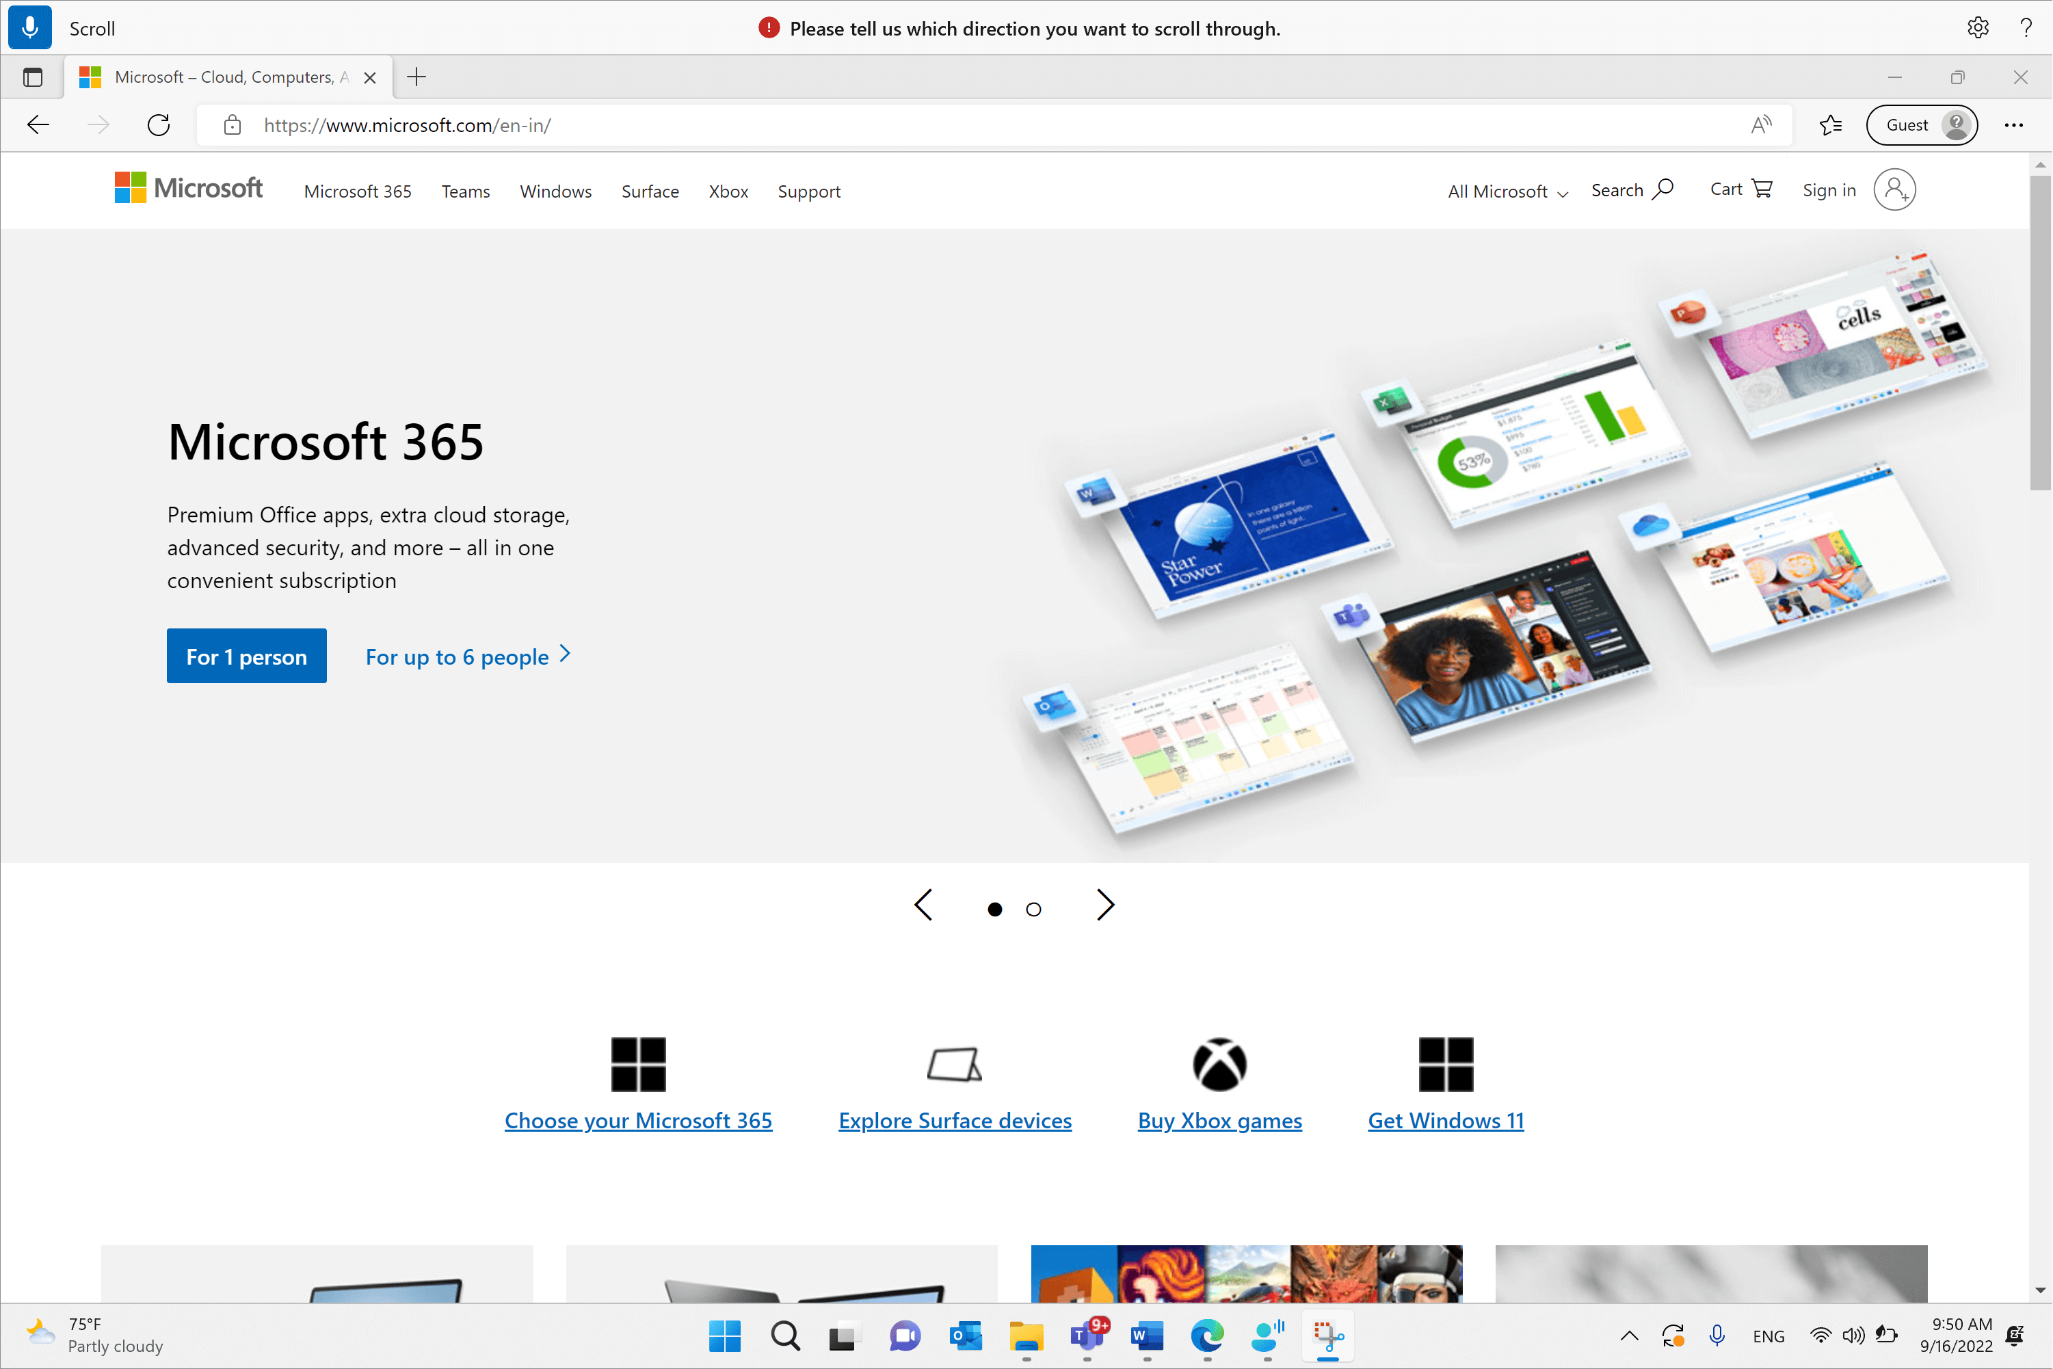Click the next slide arrow chevron
Screen dimensions: 2053x1369
pos(1107,906)
